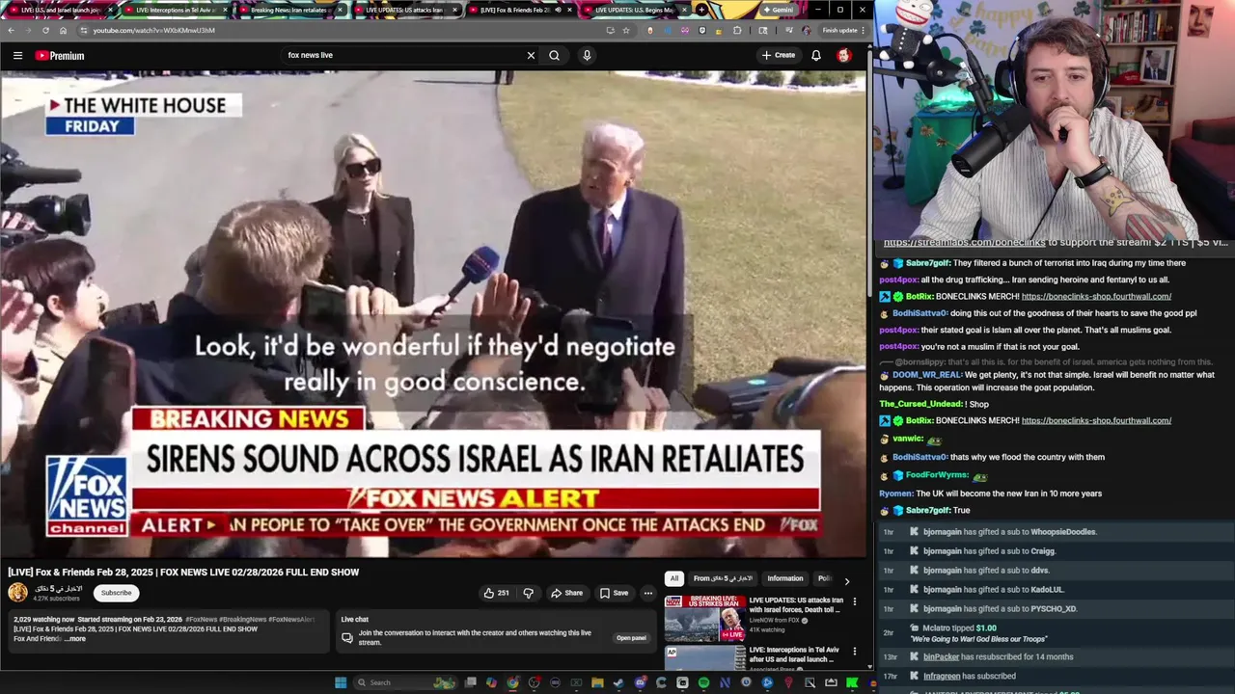
Task: Close the '[LIVE] Fox & Friends' tab
Action: click(569, 10)
